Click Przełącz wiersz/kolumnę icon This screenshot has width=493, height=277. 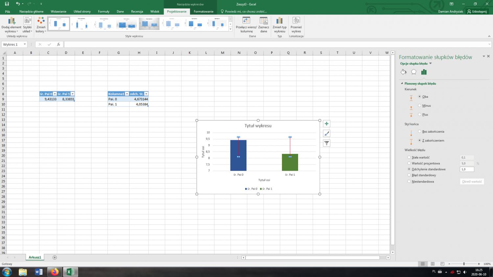pyautogui.click(x=246, y=21)
